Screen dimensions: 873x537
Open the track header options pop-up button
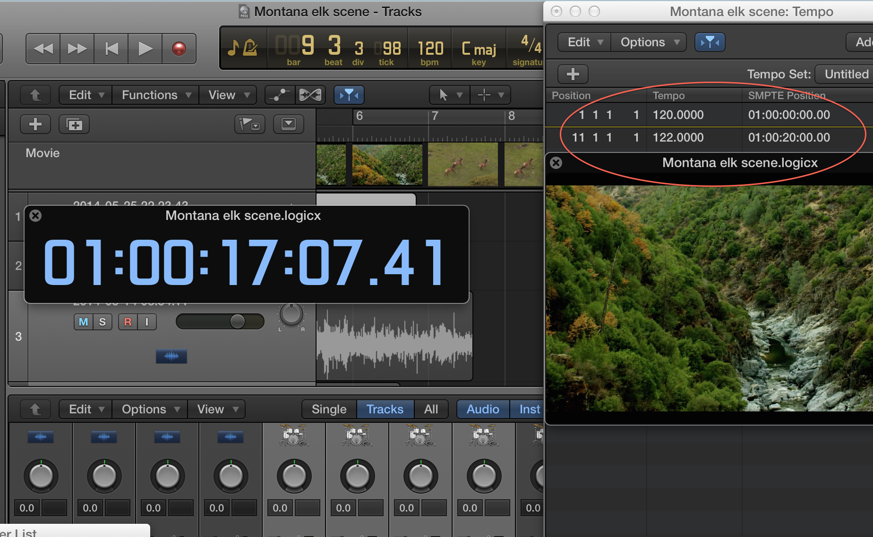coord(289,125)
